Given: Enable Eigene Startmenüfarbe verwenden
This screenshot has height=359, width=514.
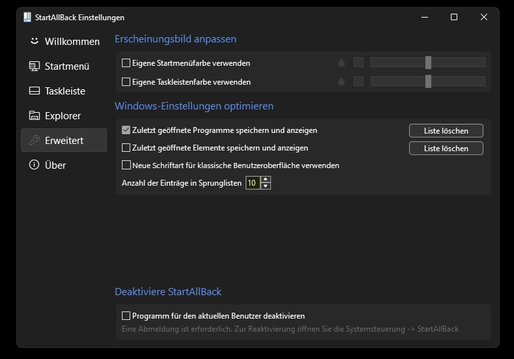Looking at the screenshot, I should coord(126,63).
